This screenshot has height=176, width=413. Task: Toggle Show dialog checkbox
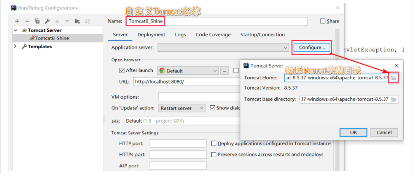pyautogui.click(x=212, y=108)
